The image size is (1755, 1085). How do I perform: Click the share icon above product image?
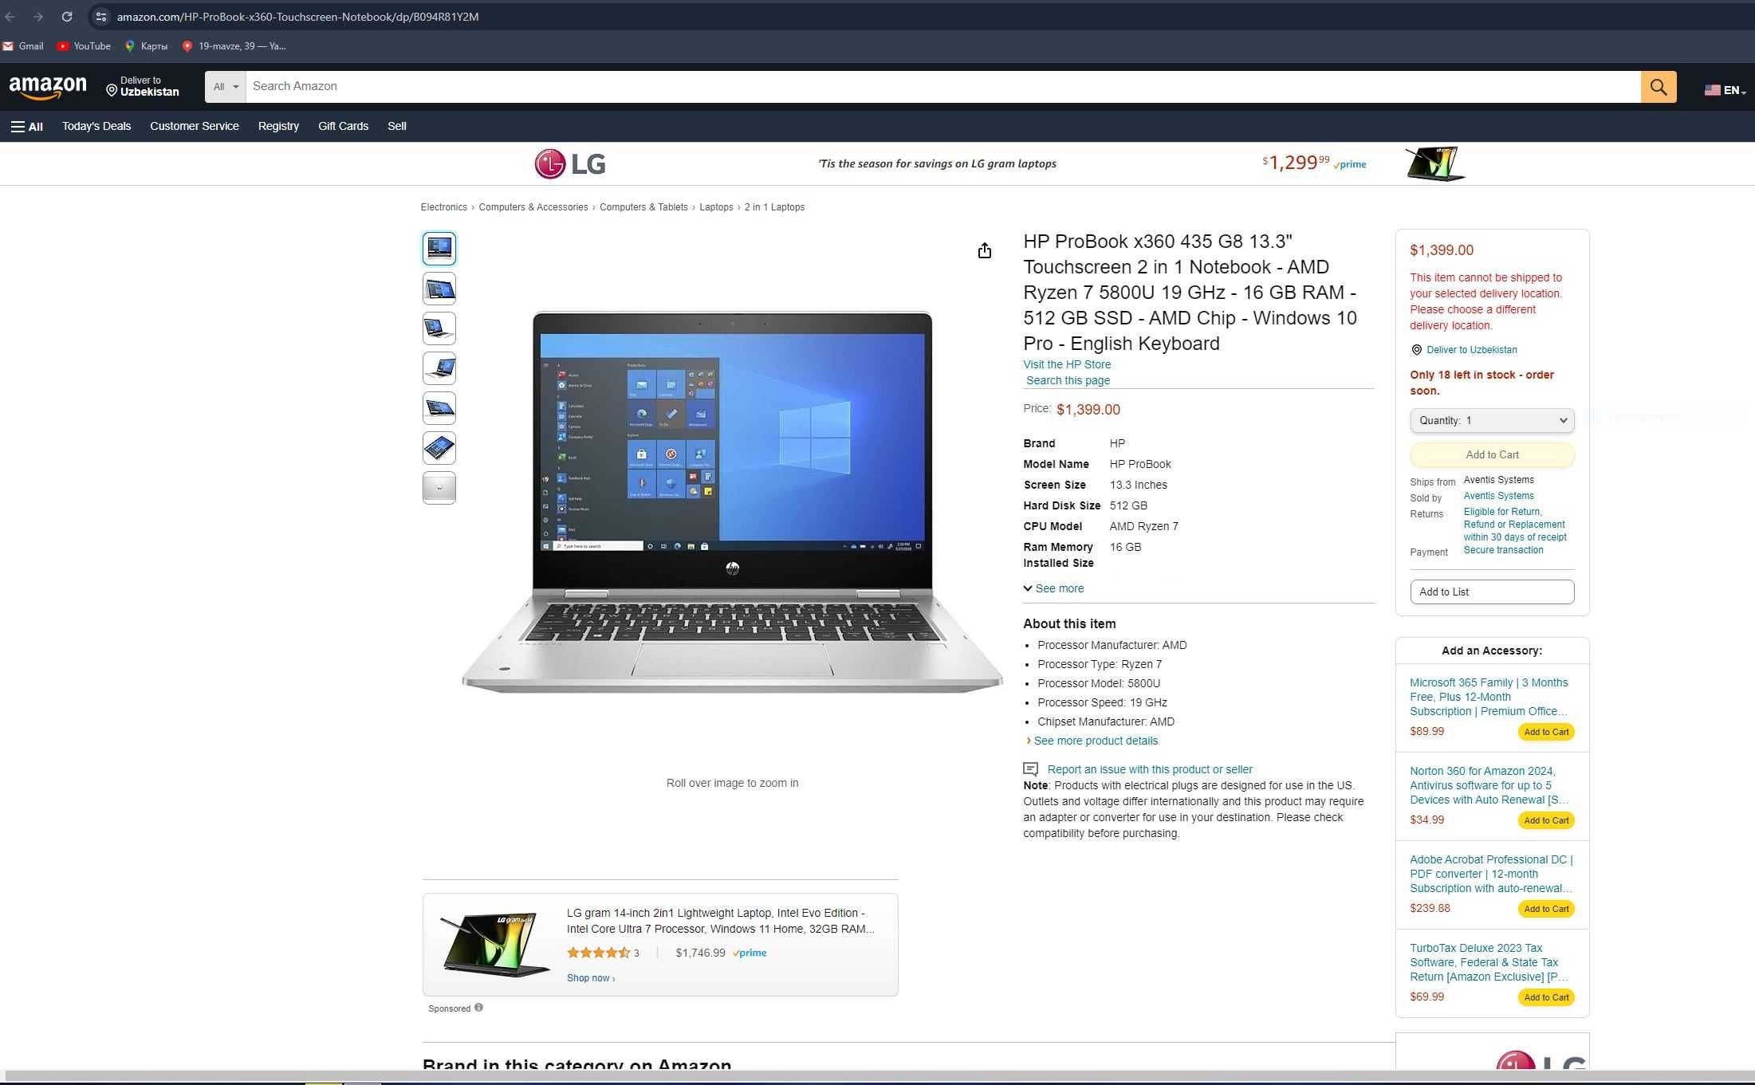985,251
